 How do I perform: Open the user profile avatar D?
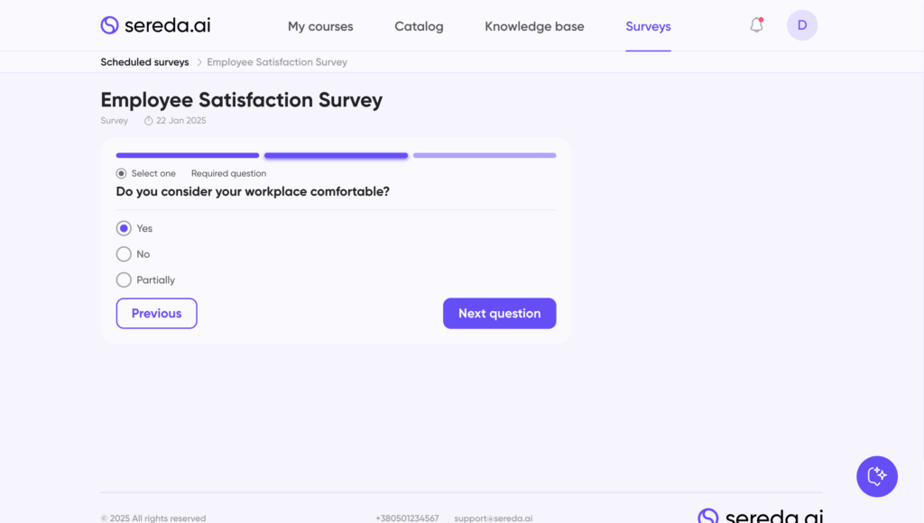point(802,25)
